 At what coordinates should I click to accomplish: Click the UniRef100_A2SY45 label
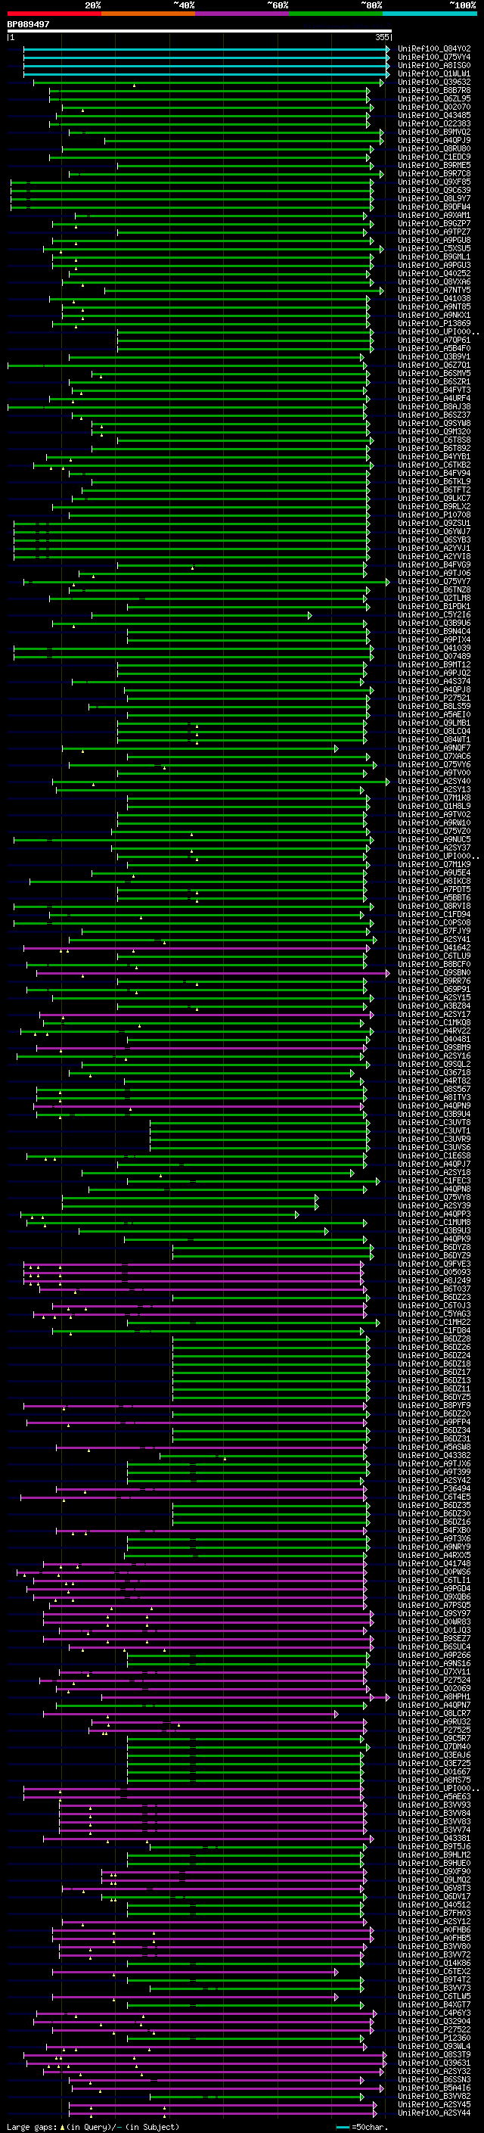(434, 2104)
